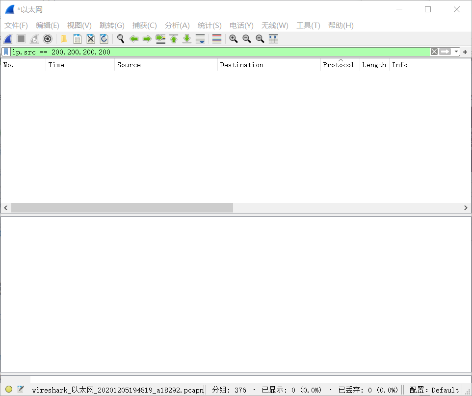Sort by the Protocol column
The height and width of the screenshot is (396, 472).
pos(340,65)
